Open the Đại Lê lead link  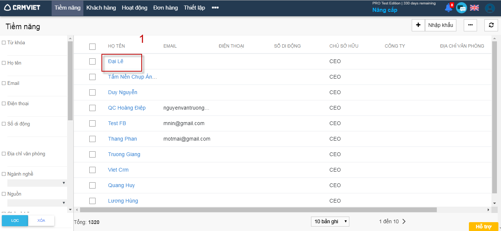116,62
